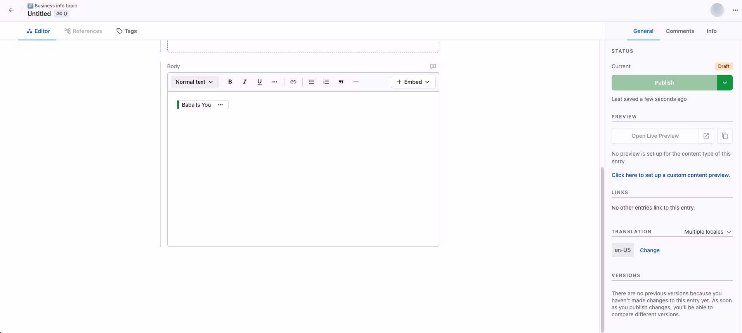Open Body field comment icon
The width and height of the screenshot is (742, 333).
[x=433, y=66]
